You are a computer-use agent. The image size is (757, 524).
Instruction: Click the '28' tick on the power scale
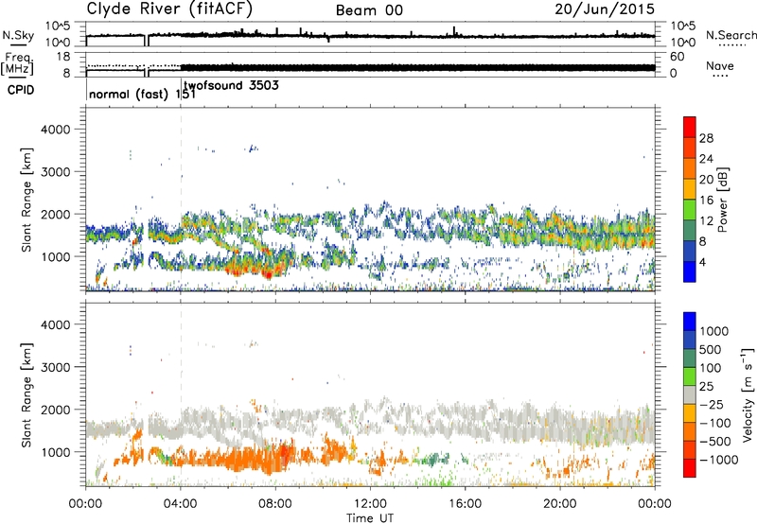tap(706, 138)
